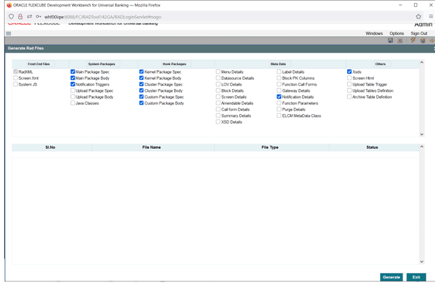Check Summary Details
This screenshot has width=435, height=283.
(218, 115)
